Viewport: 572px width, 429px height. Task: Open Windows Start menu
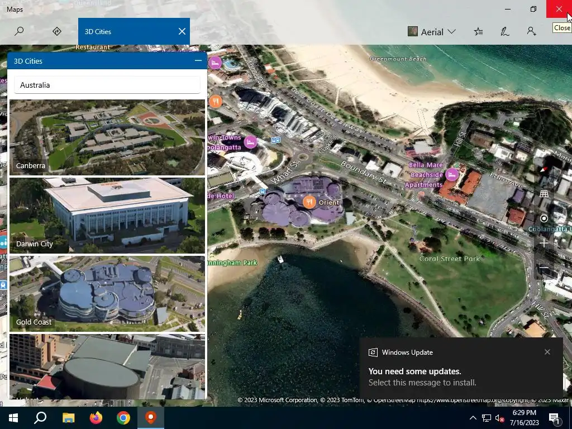13,418
